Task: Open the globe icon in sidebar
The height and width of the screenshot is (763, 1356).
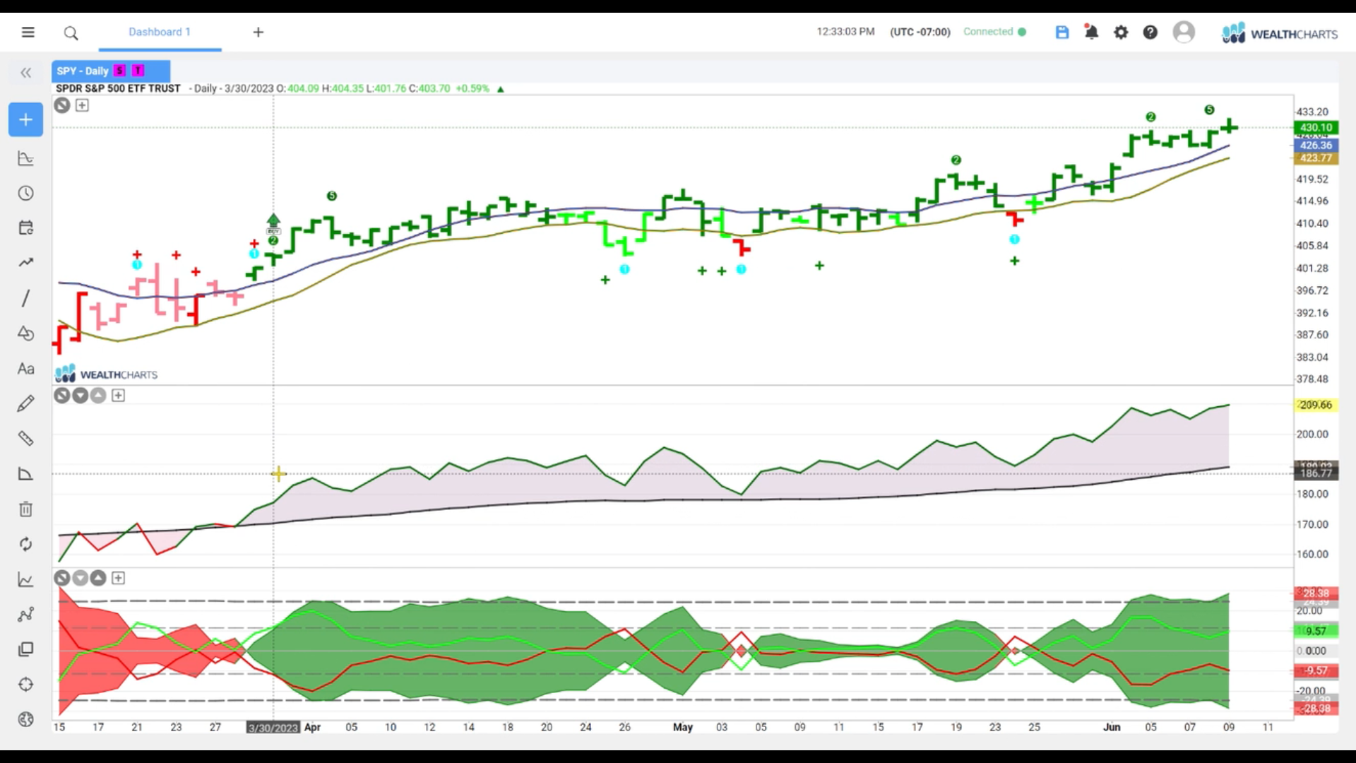Action: 25,719
